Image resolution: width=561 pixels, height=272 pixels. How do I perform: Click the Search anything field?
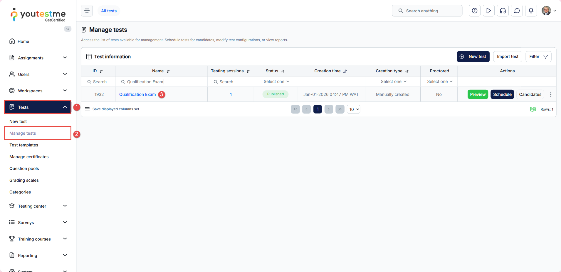click(x=427, y=11)
